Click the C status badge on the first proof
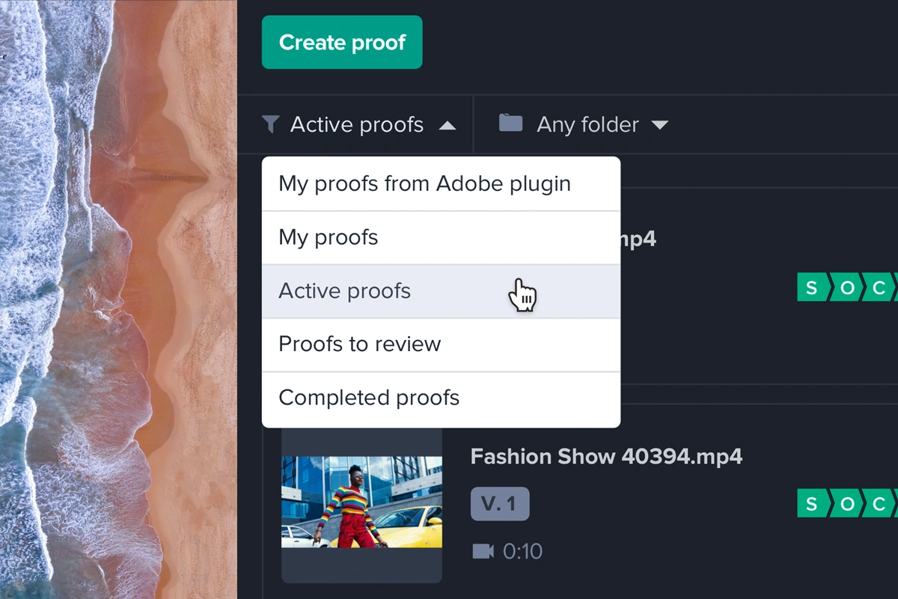The height and width of the screenshot is (599, 898). pyautogui.click(x=880, y=288)
